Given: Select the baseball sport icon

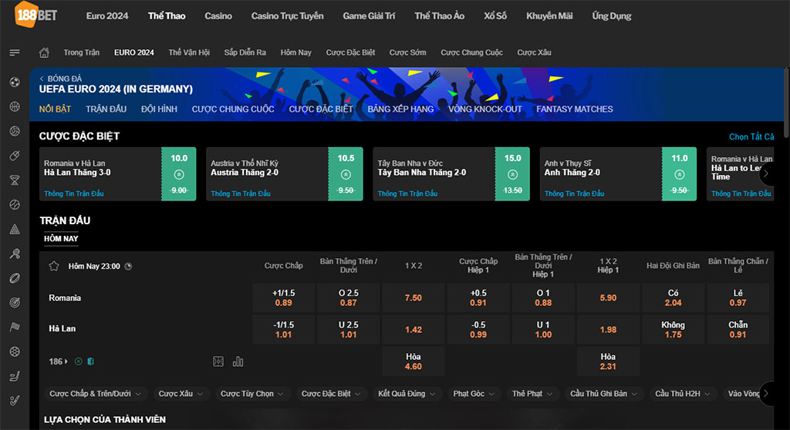Looking at the screenshot, I should point(15,204).
